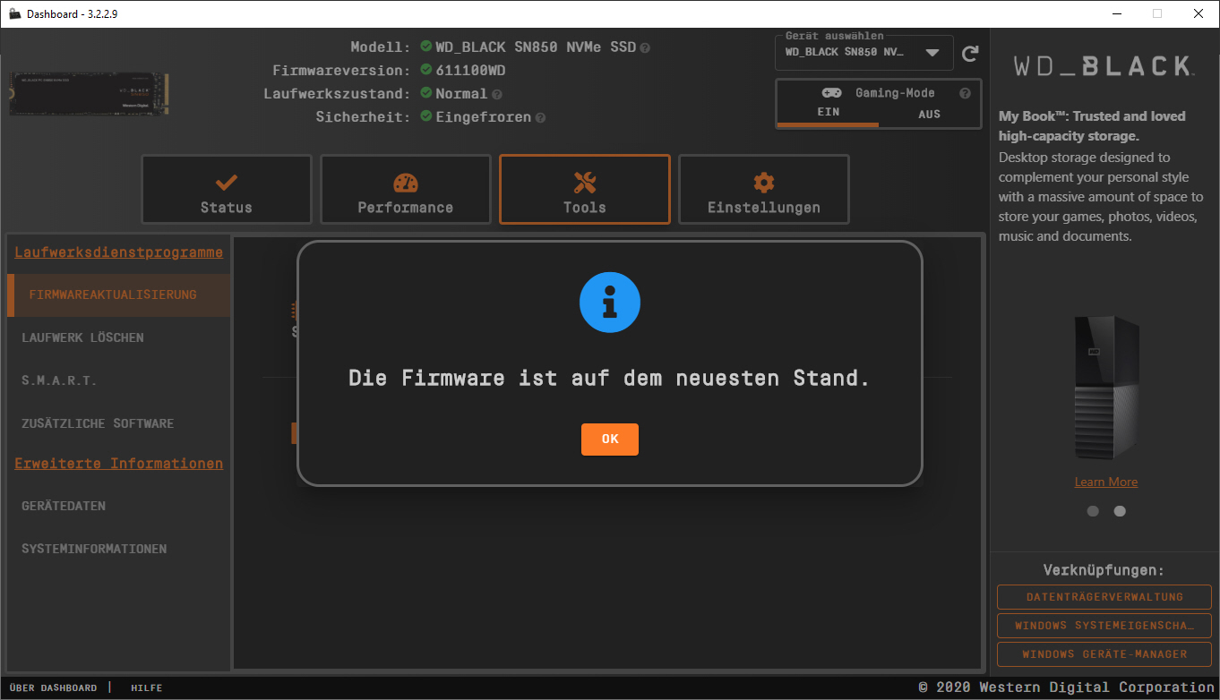Open Datenträgerverwaltung shortcut
Image resolution: width=1220 pixels, height=700 pixels.
tap(1104, 597)
